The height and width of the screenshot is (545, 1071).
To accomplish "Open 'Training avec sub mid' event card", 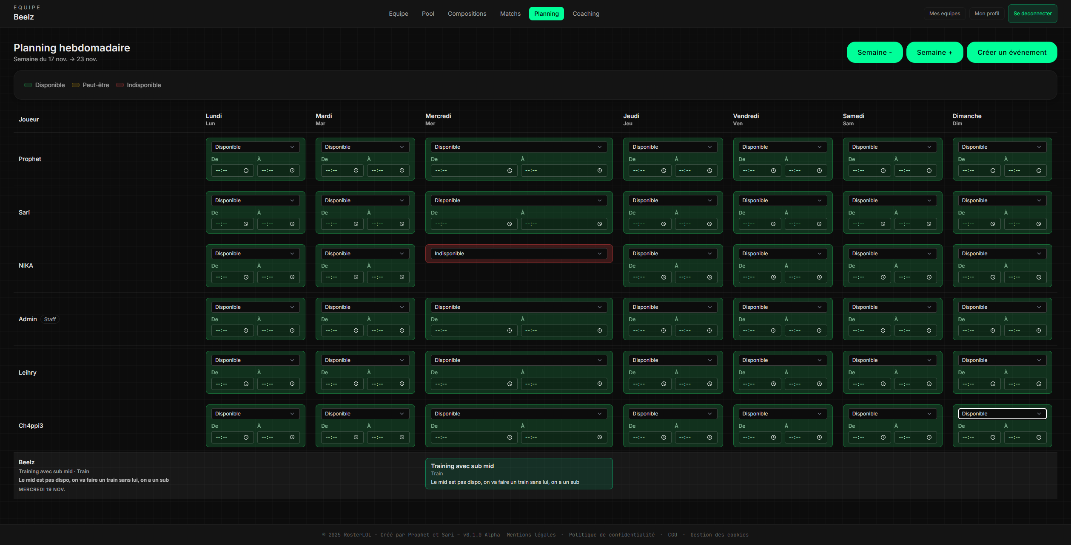I will coord(518,473).
